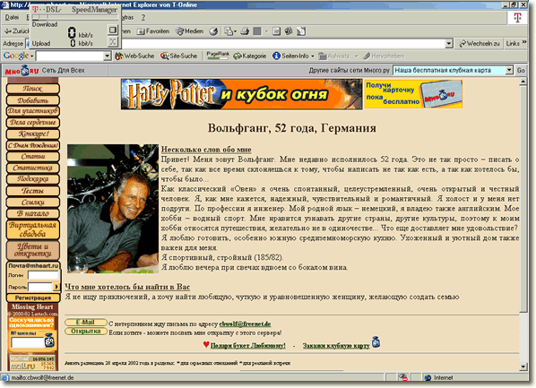Click Конкурс! sidebar button
Viewport: 536px width, 388px height.
tap(33, 134)
